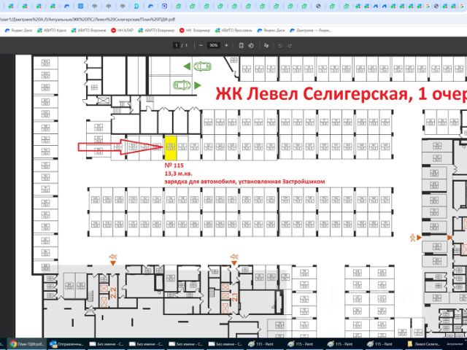Switch to the browser tab with D icon
The image size is (467, 350).
[136, 6]
